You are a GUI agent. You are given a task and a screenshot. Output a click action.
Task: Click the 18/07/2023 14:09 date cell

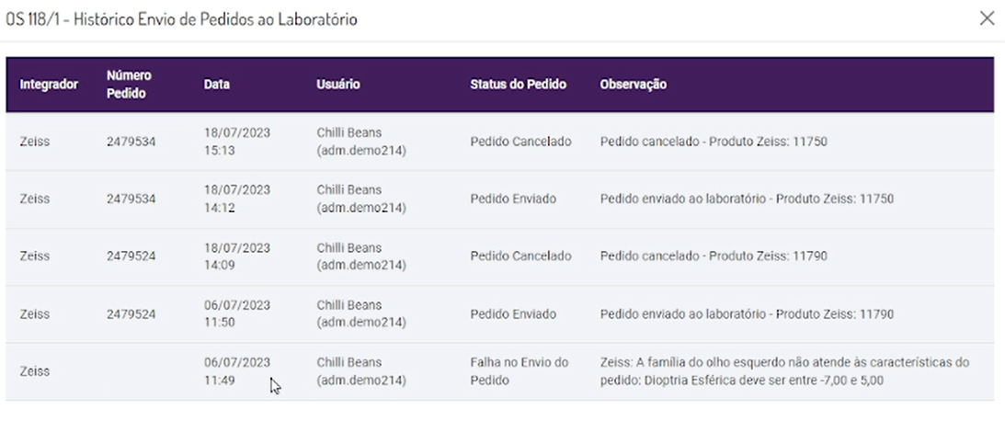tap(237, 256)
